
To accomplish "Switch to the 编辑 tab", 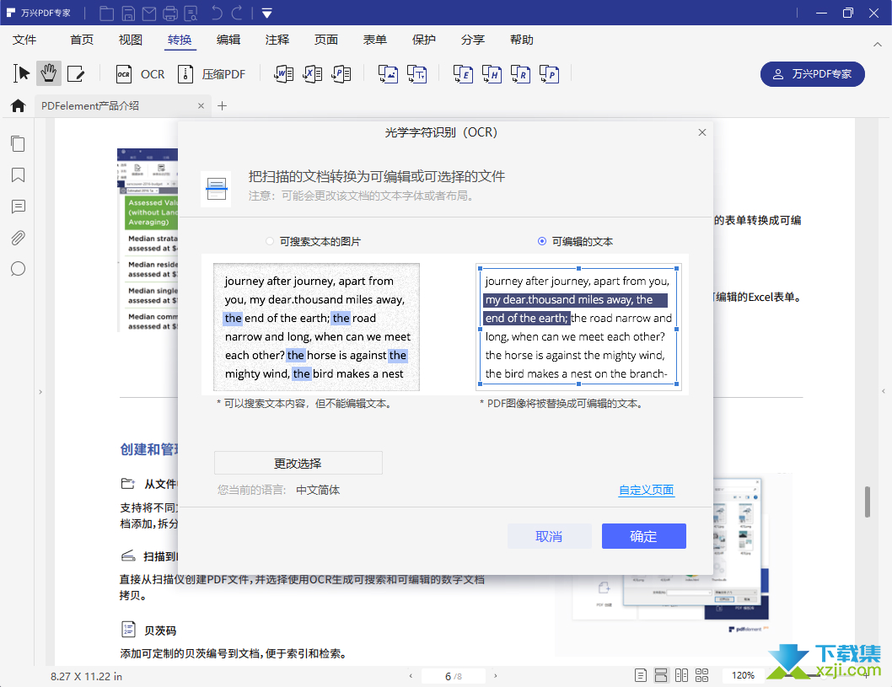I will pyautogui.click(x=228, y=40).
